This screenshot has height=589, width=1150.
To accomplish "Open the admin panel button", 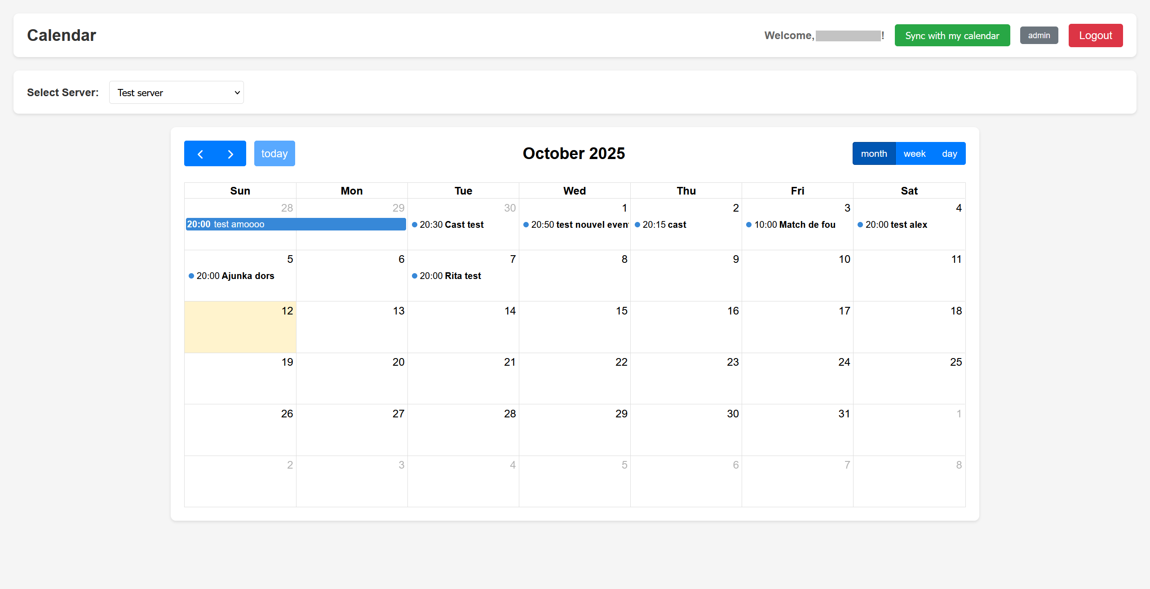I will tap(1039, 35).
